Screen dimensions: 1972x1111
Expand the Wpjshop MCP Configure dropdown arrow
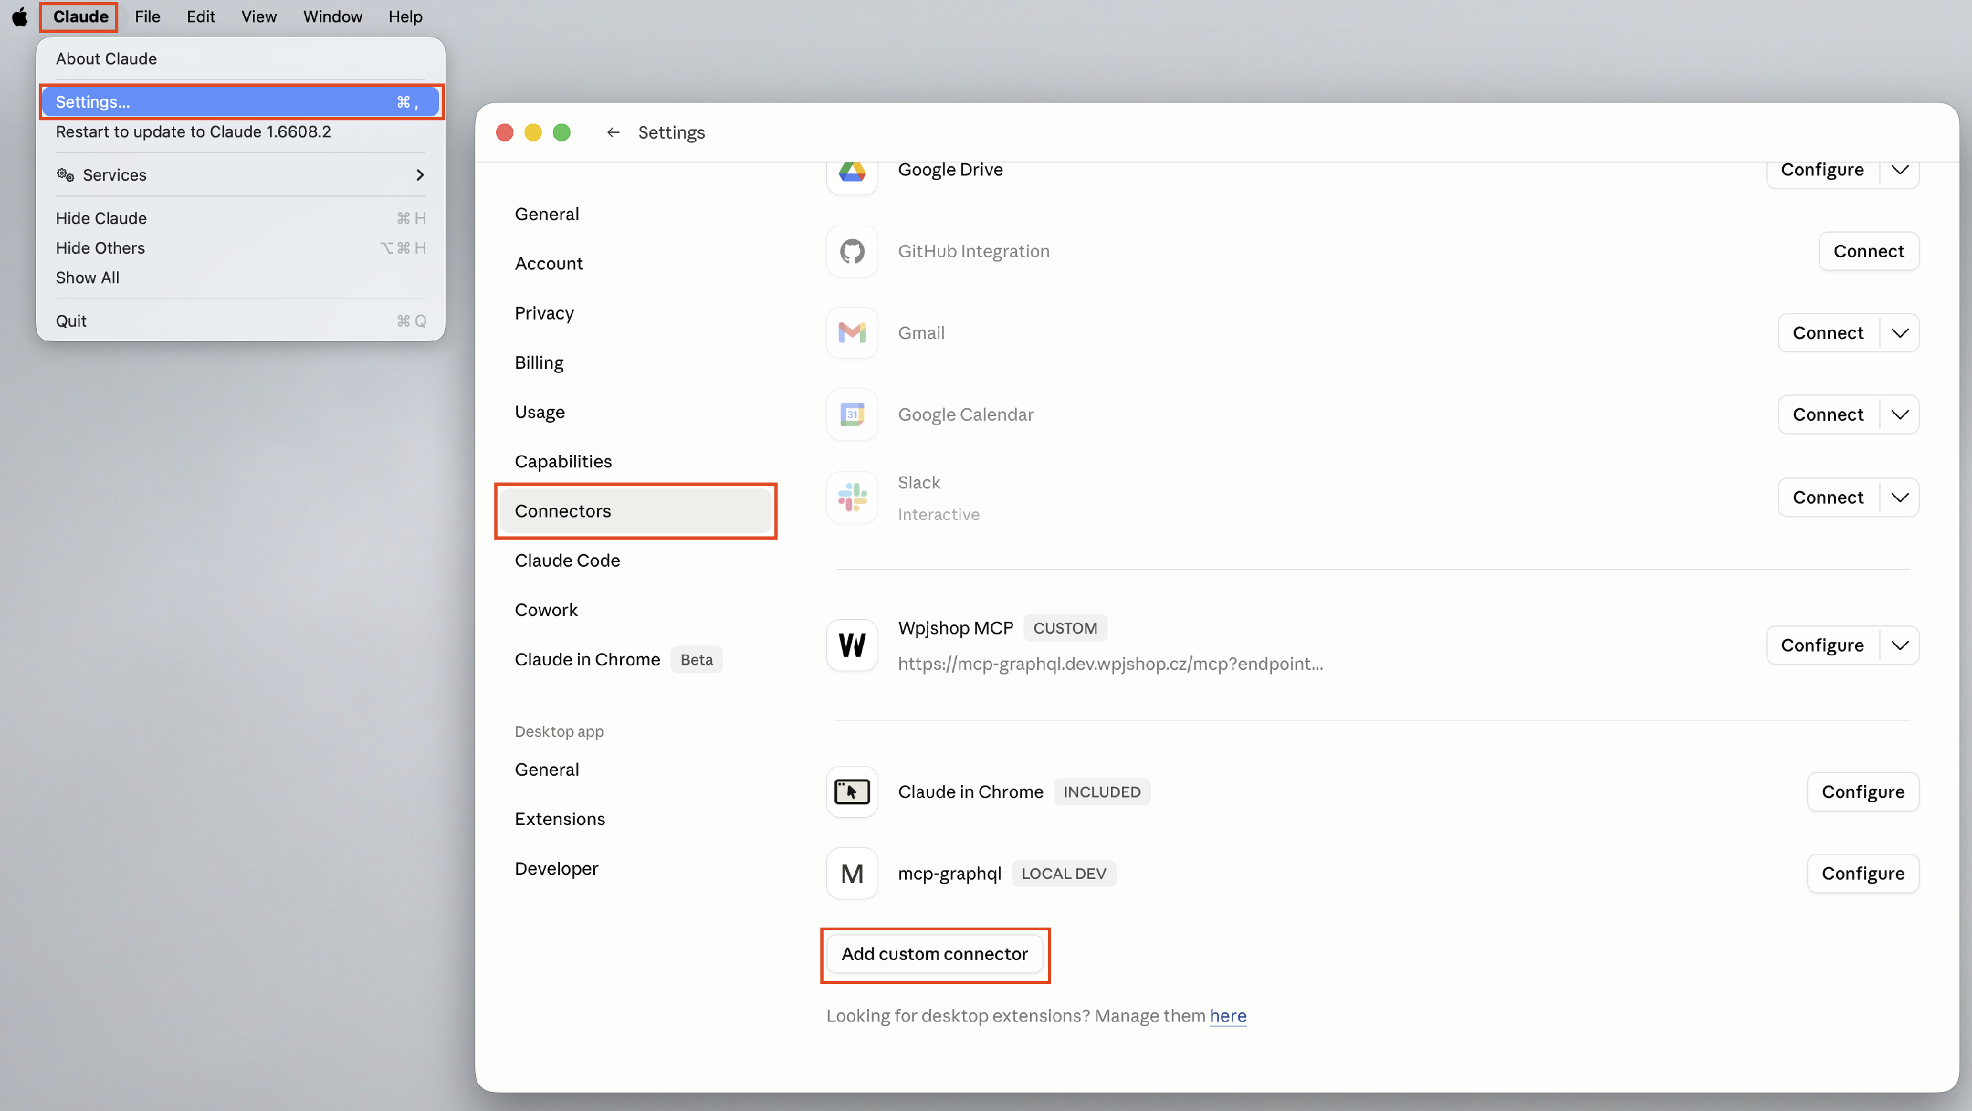pyautogui.click(x=1900, y=646)
